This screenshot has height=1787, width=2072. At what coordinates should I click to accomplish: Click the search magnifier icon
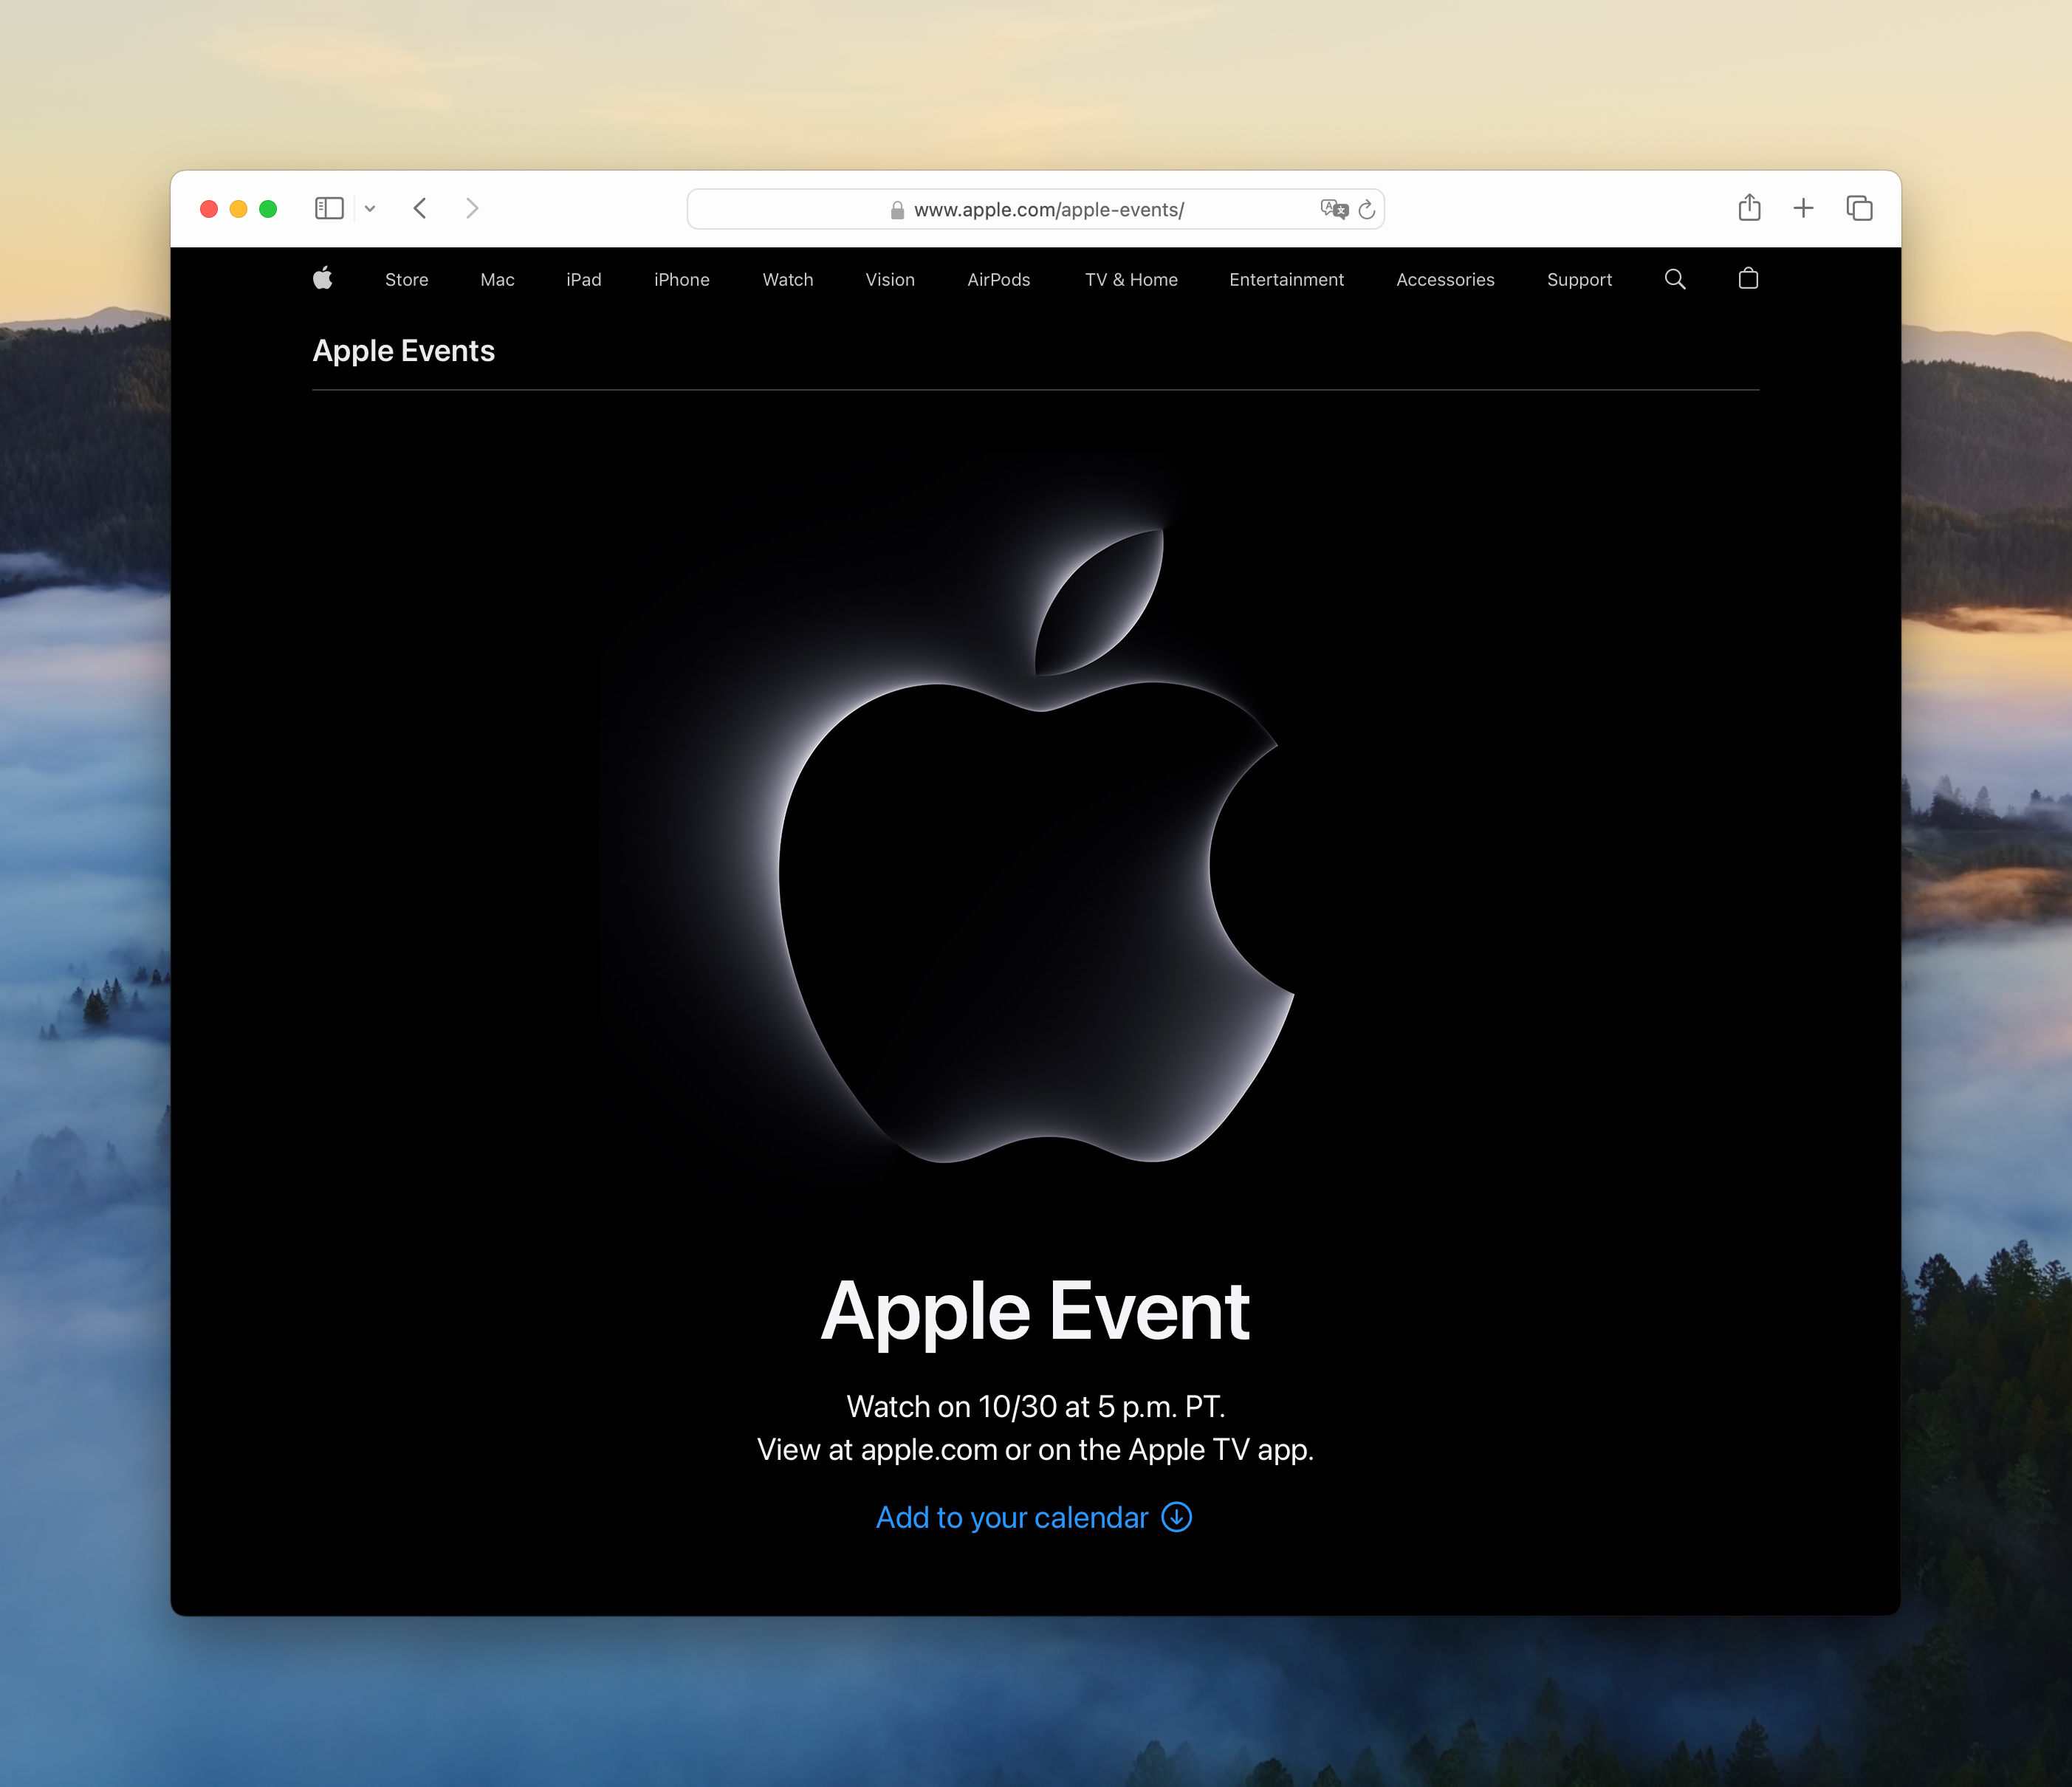coord(1675,279)
